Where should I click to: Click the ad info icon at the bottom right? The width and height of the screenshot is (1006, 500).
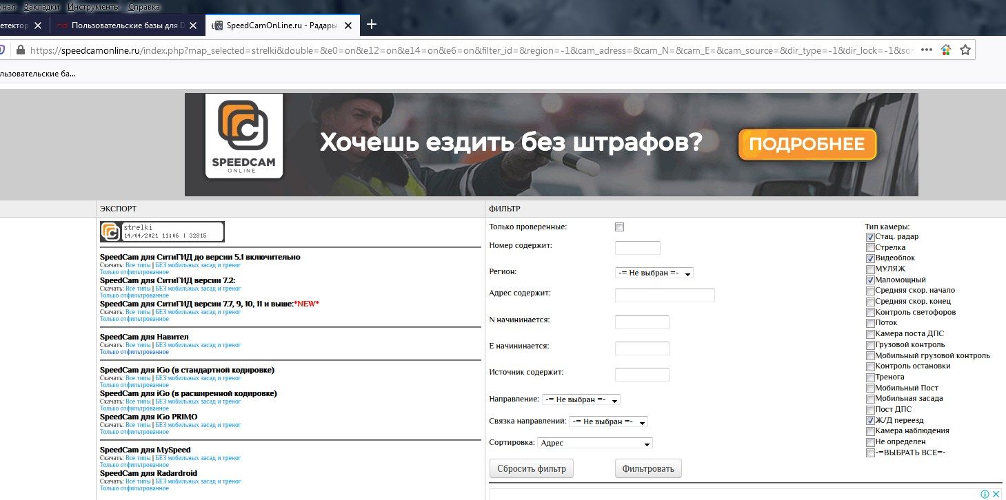985,494
